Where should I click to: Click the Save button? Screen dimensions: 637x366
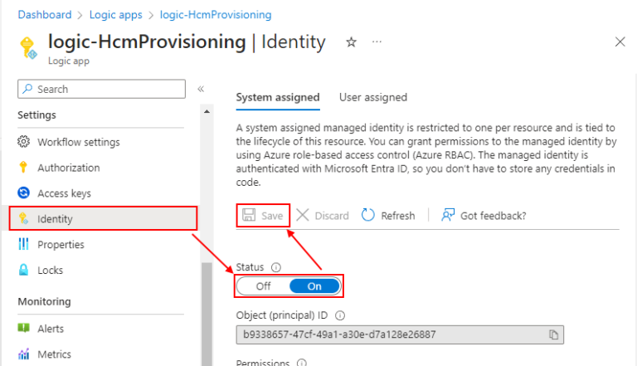[x=263, y=216]
